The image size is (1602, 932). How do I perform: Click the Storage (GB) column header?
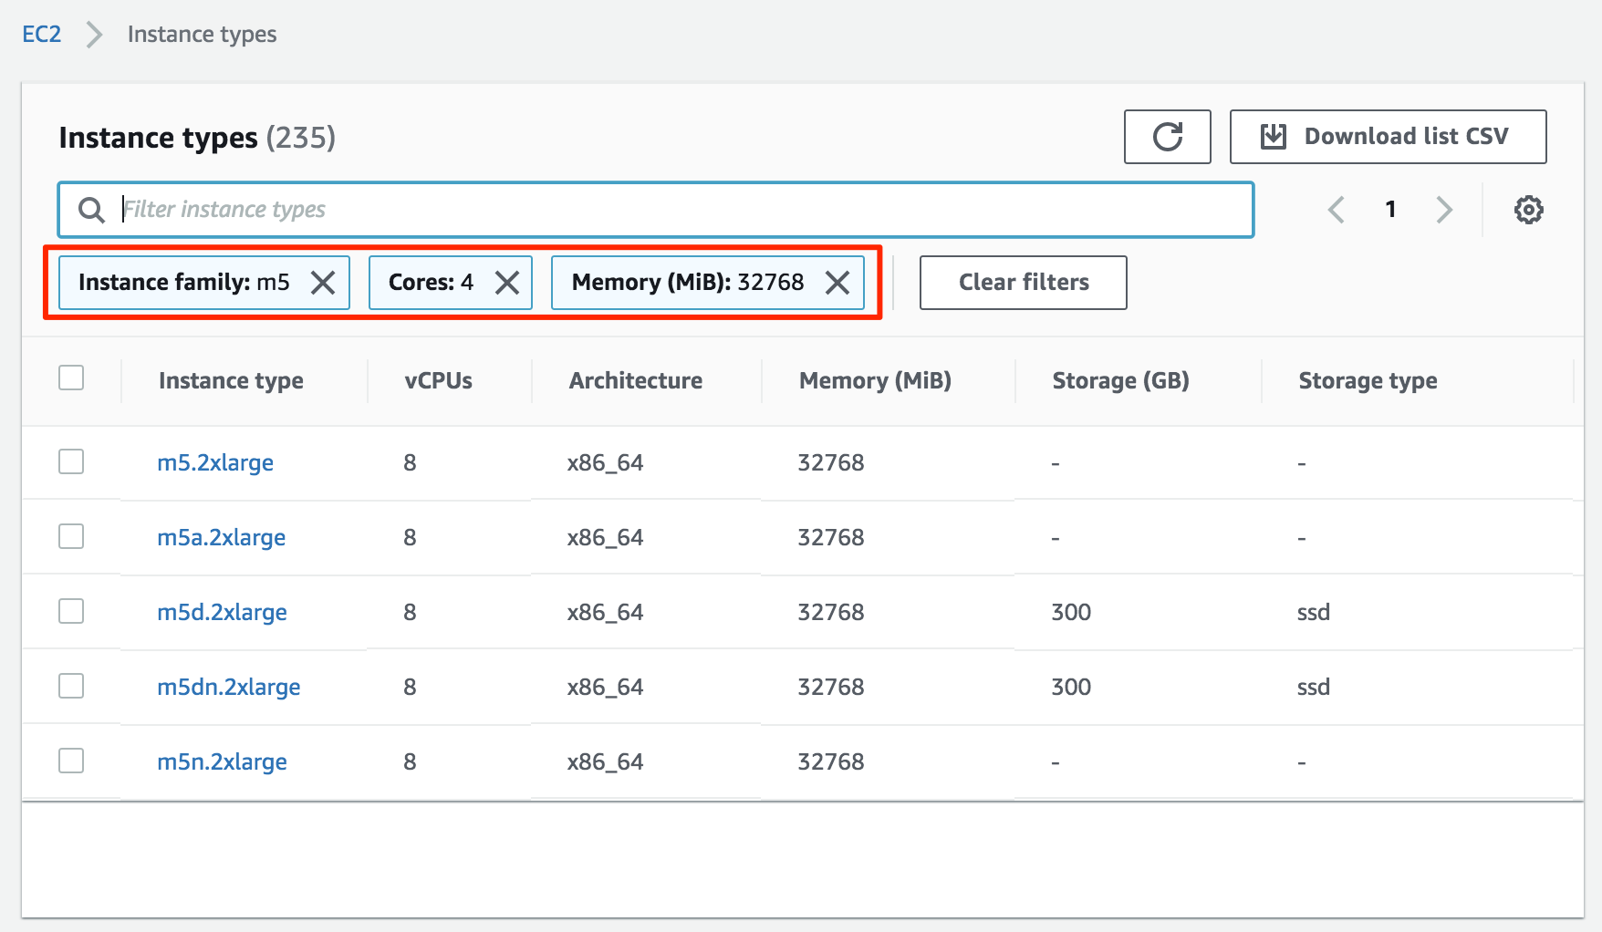(1120, 381)
